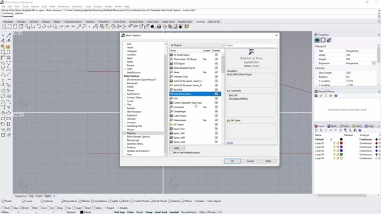Click Help button in Rhino Options

[268, 161]
